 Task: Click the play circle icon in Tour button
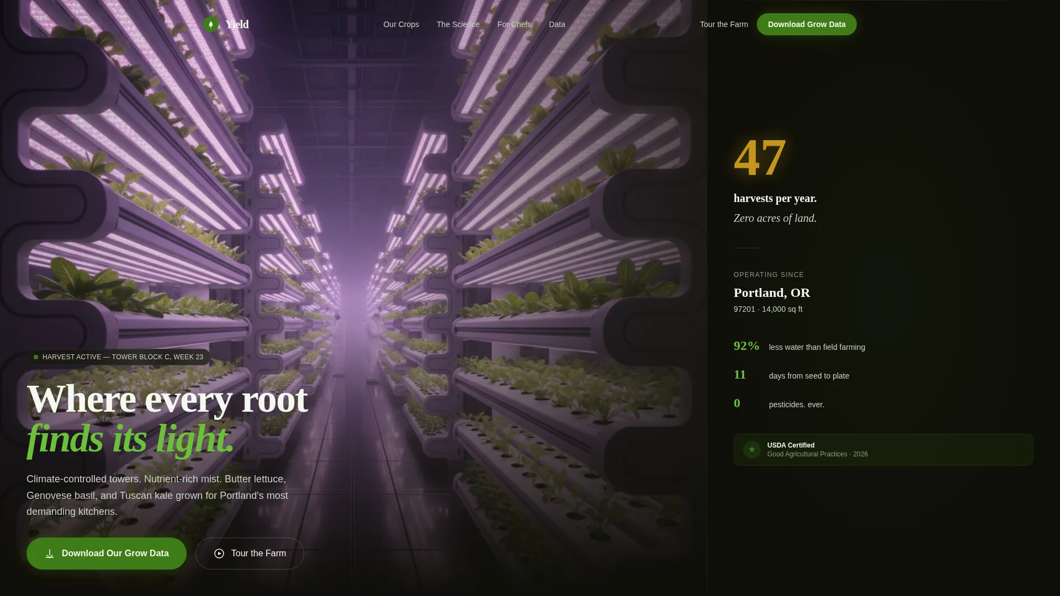pyautogui.click(x=219, y=554)
